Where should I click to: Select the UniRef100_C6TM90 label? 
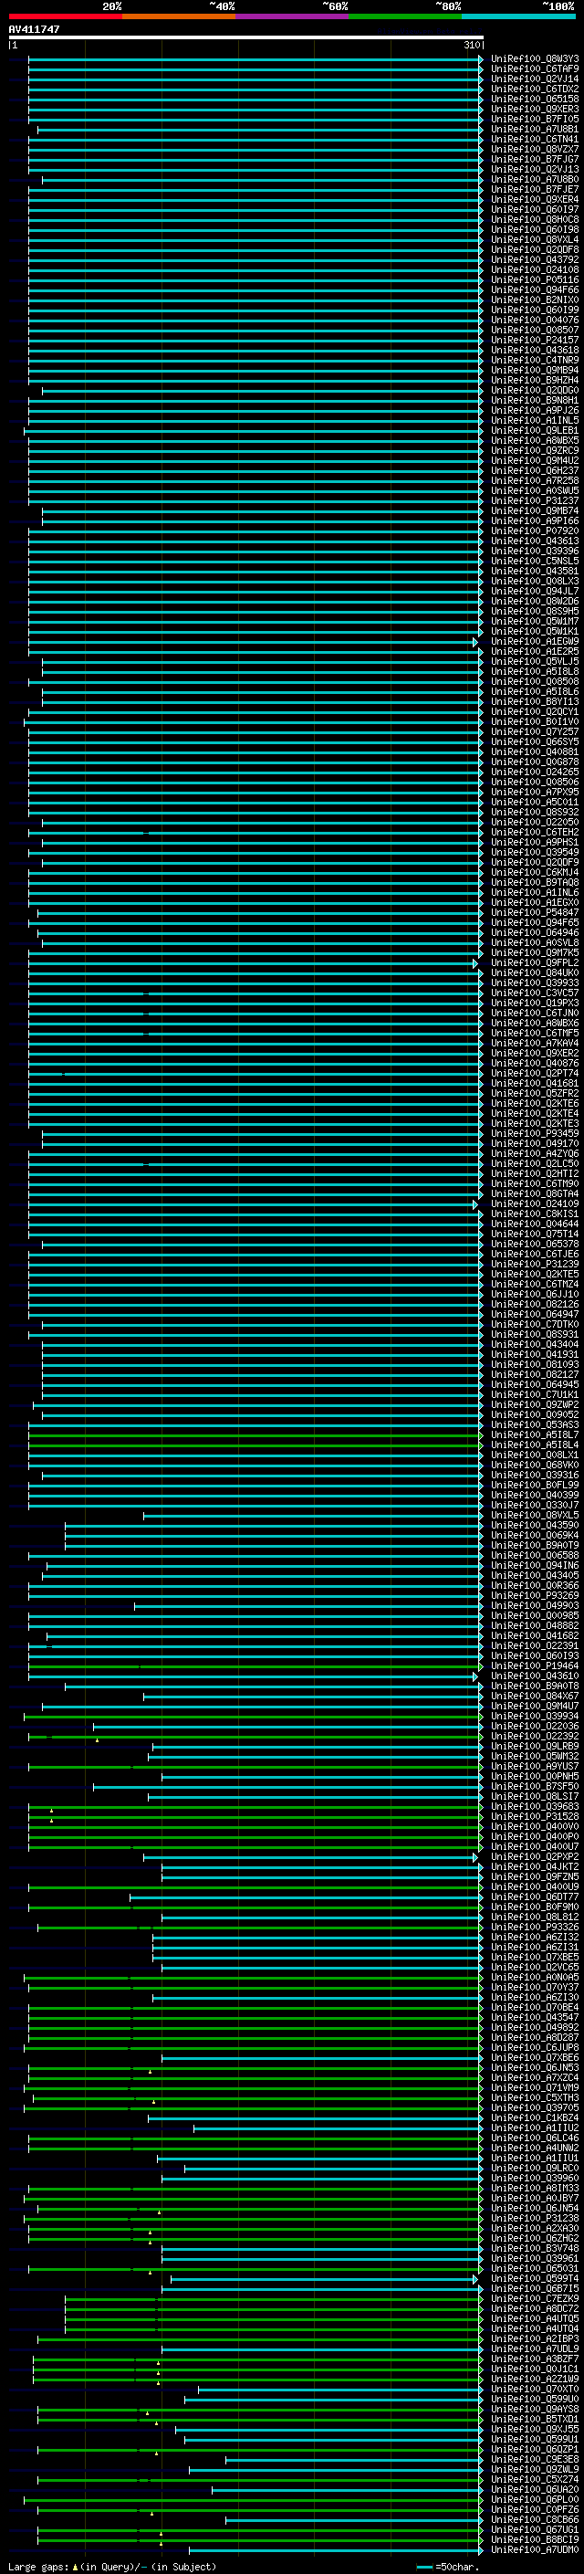tap(535, 1184)
